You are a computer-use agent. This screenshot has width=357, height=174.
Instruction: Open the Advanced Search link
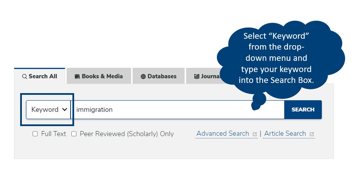pos(223,134)
